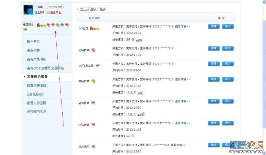This screenshot has width=266, height=155.
Task: Click the 蓝钻贵族 growth speed bar icon
Action: [x=141, y=114]
